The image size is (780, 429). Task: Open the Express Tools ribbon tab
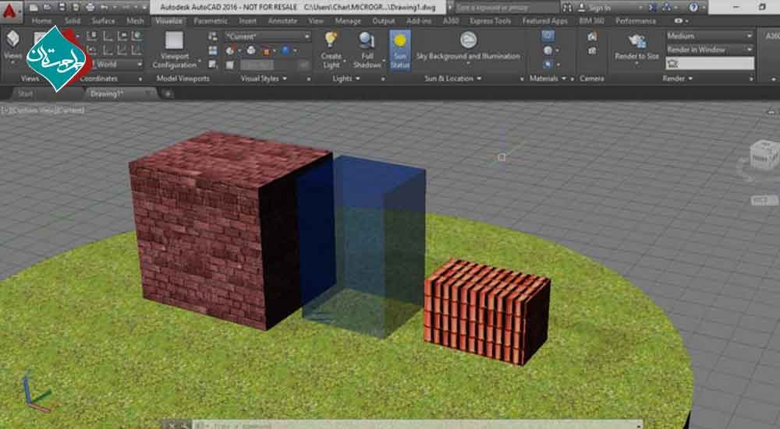click(x=491, y=21)
